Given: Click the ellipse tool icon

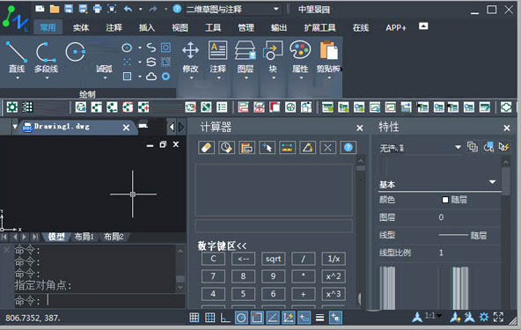Looking at the screenshot, I should click(x=127, y=48).
